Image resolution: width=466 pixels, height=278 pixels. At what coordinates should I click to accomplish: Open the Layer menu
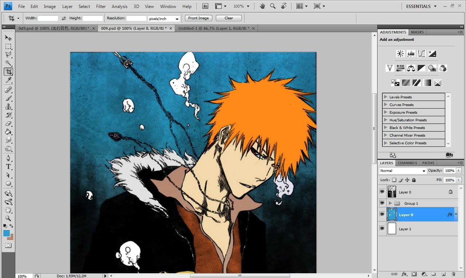click(x=67, y=6)
